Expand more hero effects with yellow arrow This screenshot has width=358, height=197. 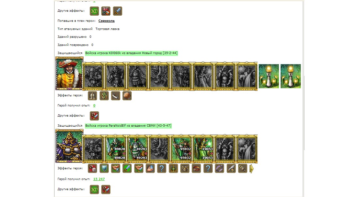point(252,169)
